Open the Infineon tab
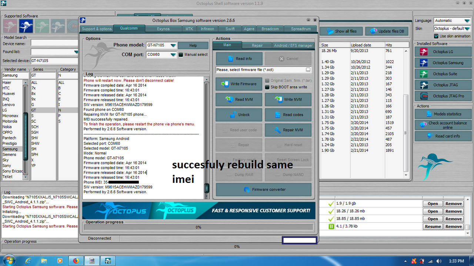Image resolution: width=474 pixels, height=266 pixels. point(207,29)
